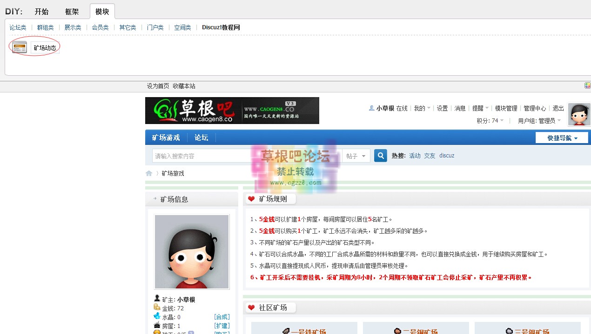Click the breadcrumb home icon

148,172
